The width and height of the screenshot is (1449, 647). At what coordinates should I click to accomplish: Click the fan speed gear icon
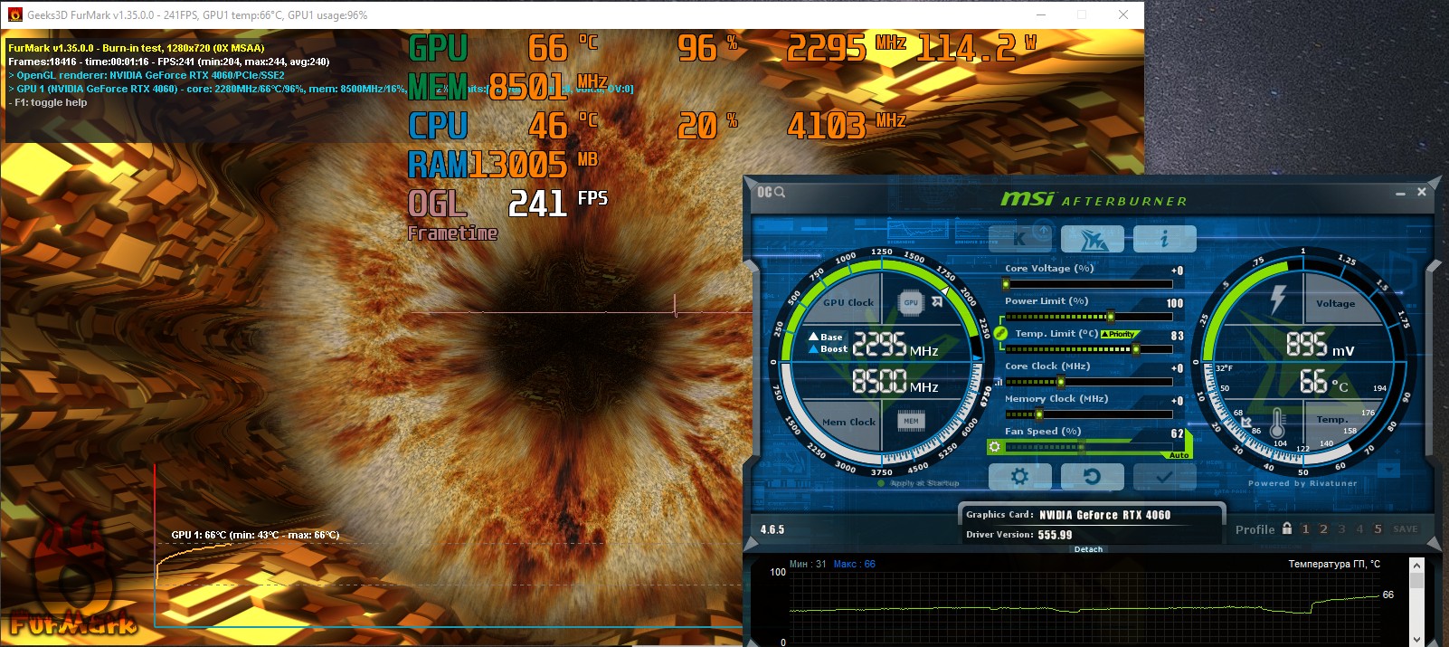pos(995,447)
